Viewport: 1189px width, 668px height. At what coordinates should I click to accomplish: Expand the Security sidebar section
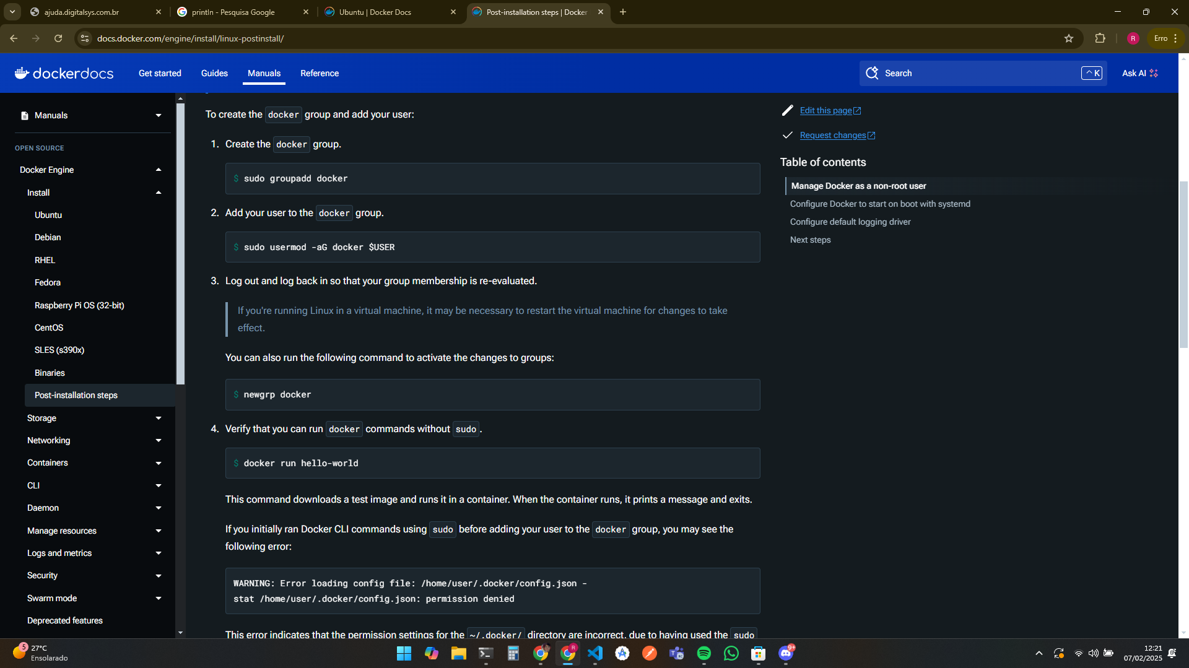[x=159, y=576]
